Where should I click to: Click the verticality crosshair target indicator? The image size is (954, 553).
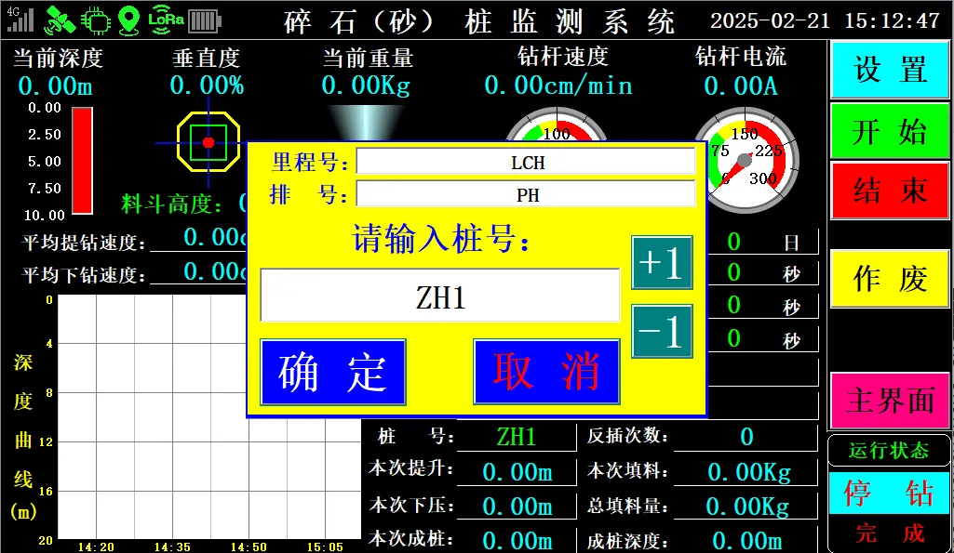click(x=208, y=142)
